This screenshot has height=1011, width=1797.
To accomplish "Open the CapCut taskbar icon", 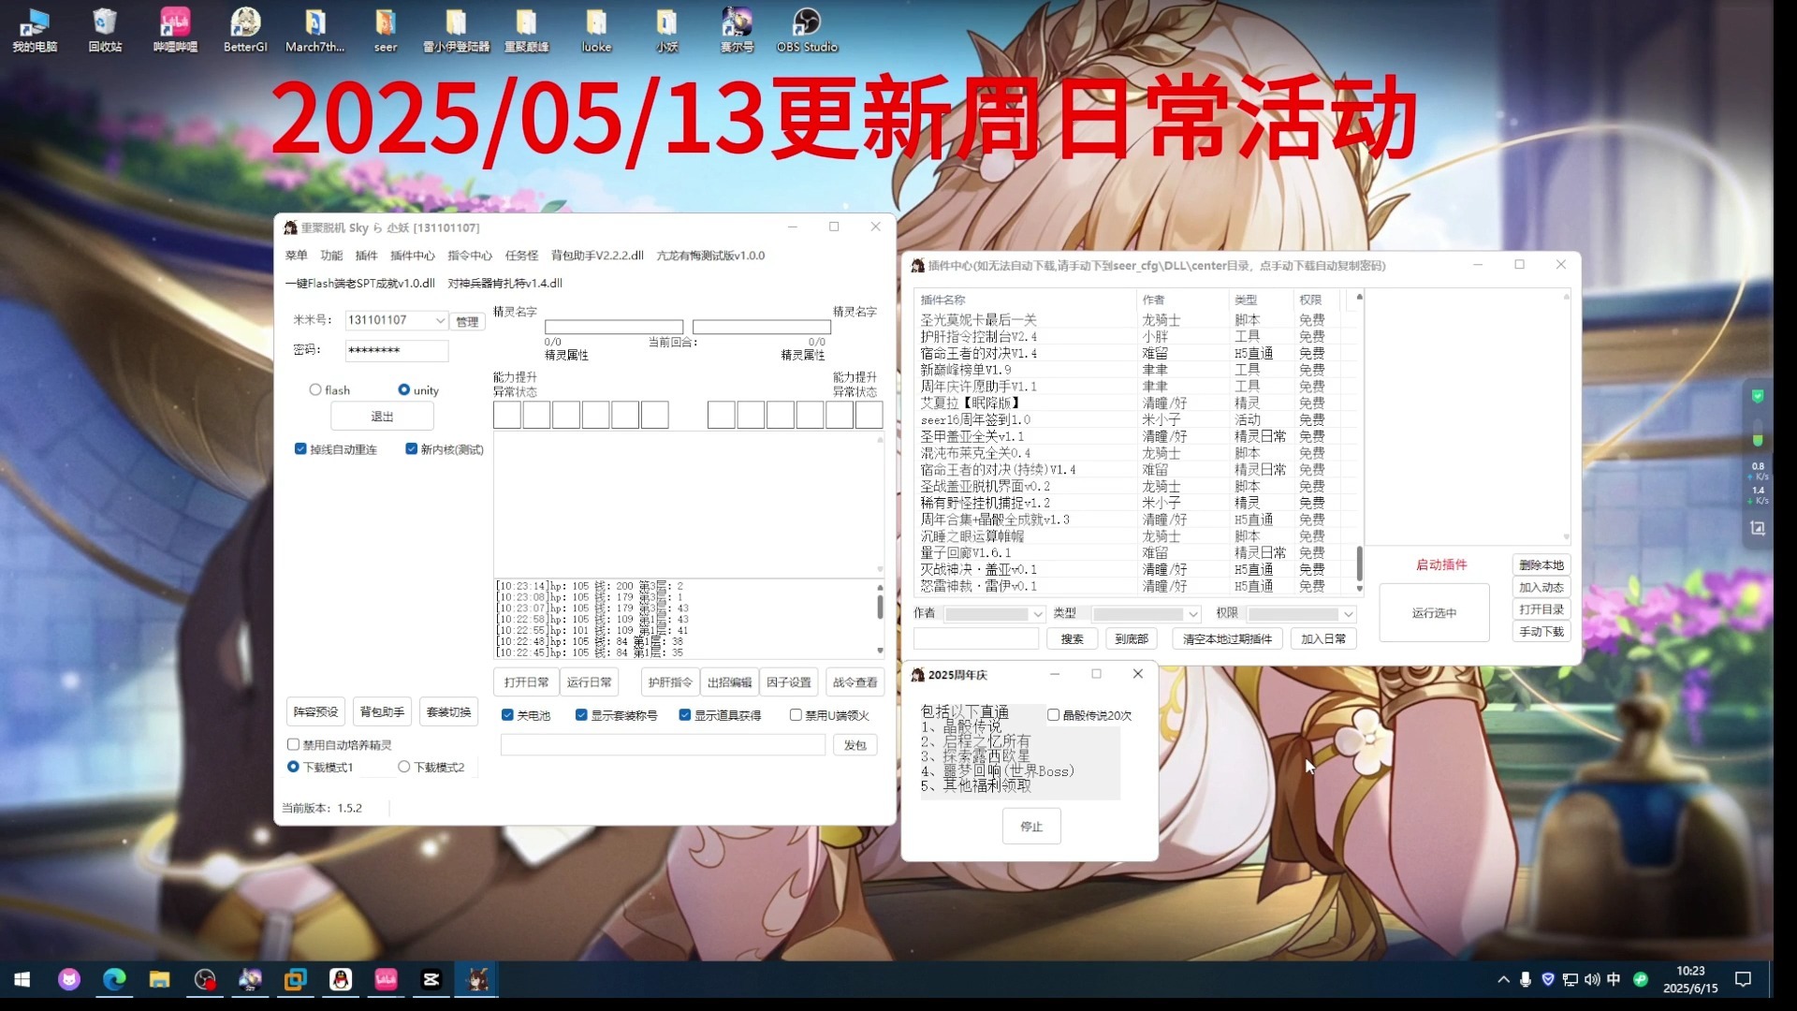I will click(x=431, y=979).
